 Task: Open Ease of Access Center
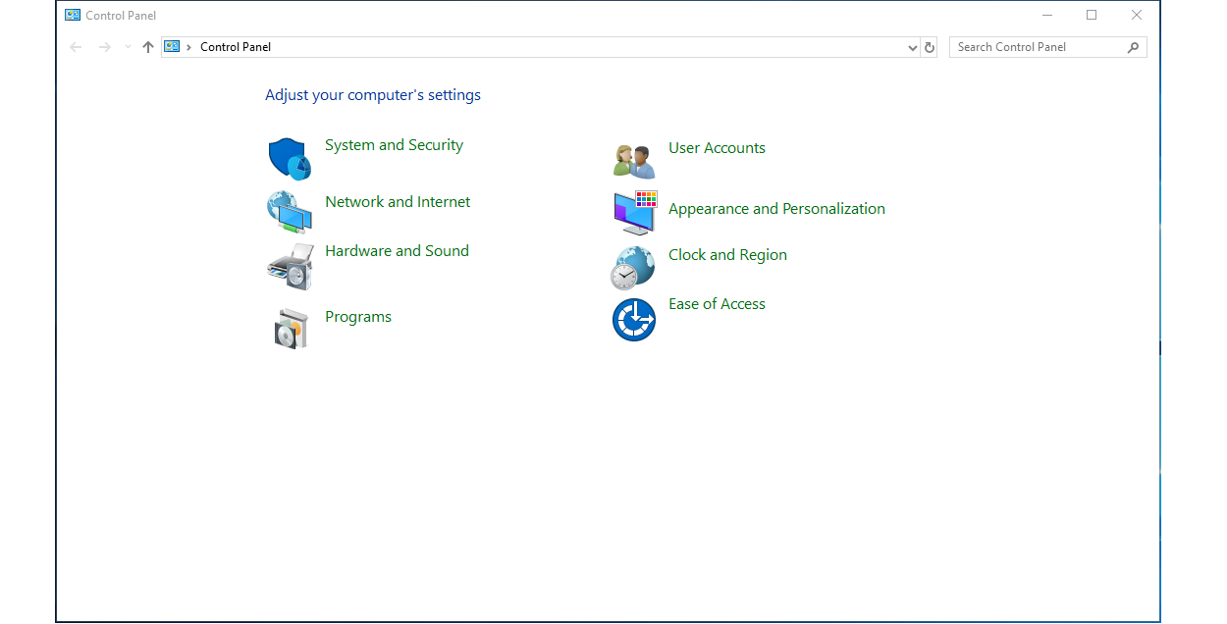point(717,303)
